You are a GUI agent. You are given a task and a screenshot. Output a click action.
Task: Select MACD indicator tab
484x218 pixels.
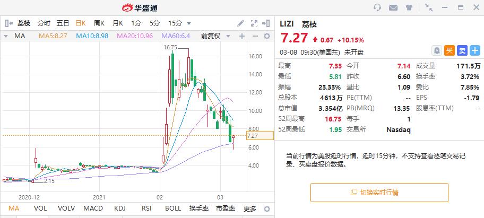click(93, 208)
